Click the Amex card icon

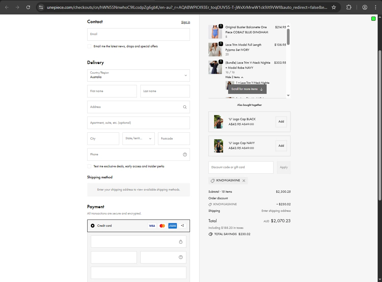(x=172, y=226)
